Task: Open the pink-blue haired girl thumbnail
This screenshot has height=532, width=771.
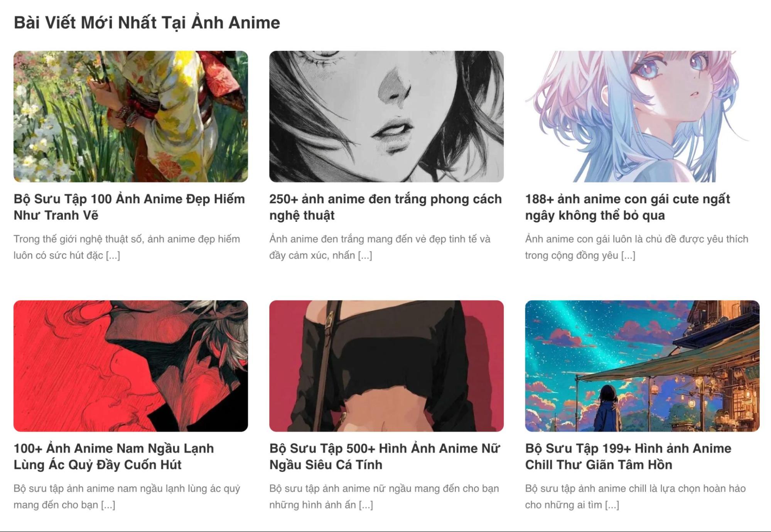Action: click(642, 117)
